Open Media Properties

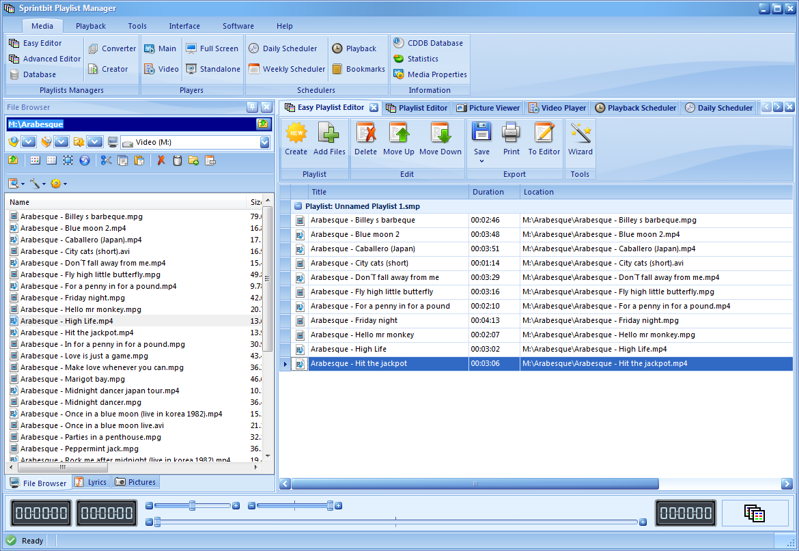(430, 74)
